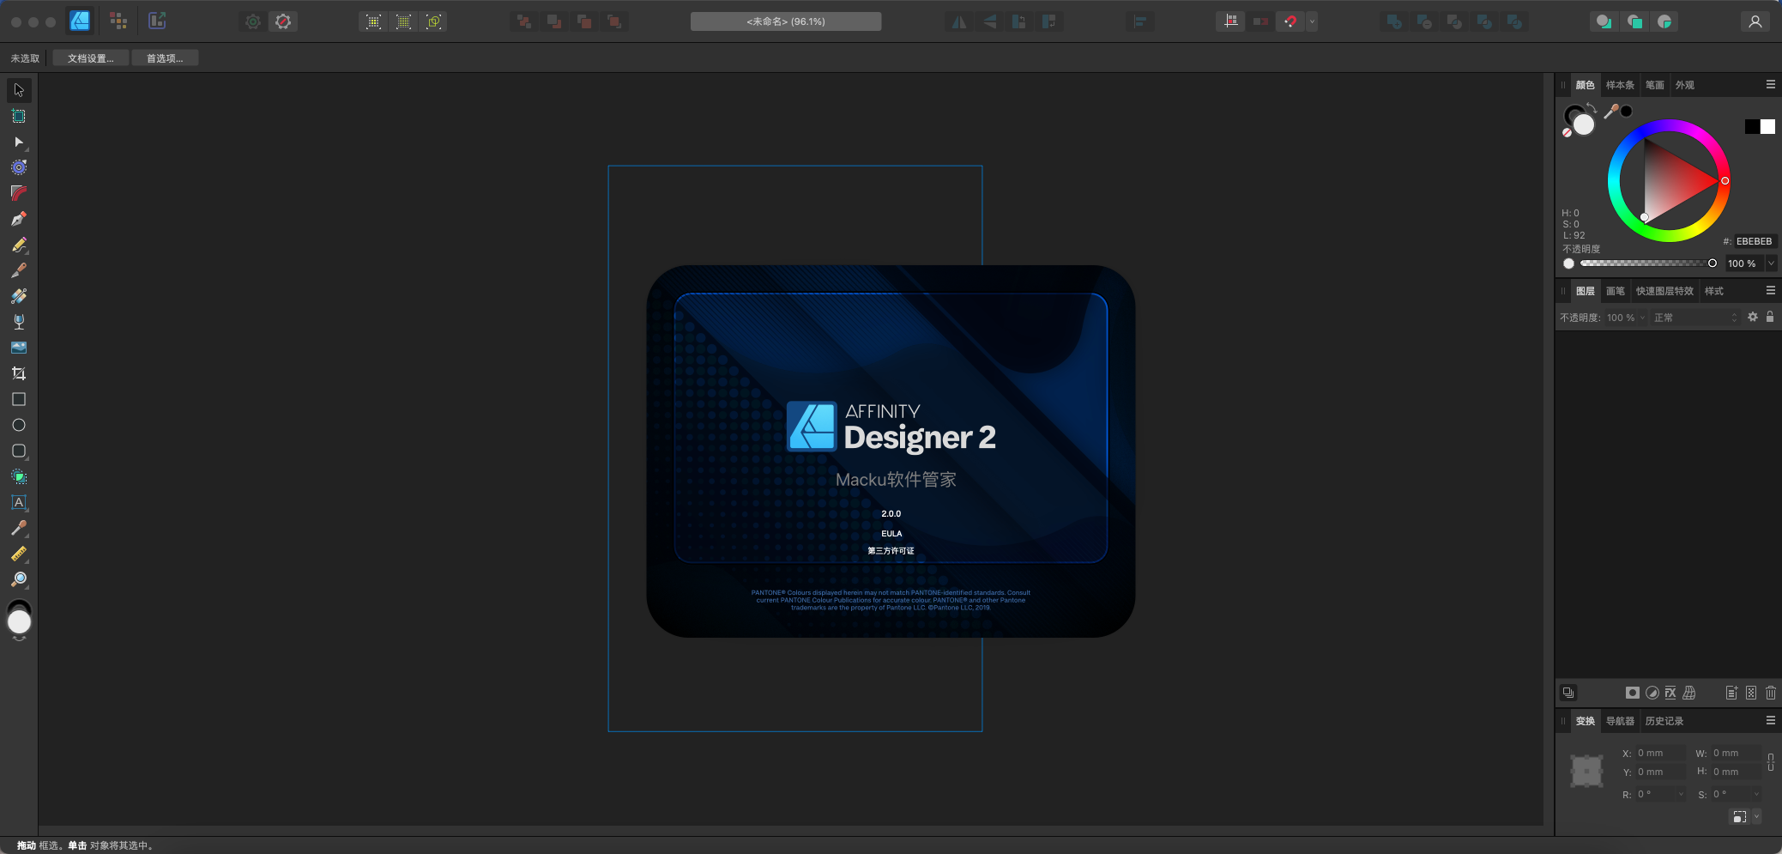Open Layers panel hamburger menu
This screenshot has height=854, width=1782.
point(1770,290)
